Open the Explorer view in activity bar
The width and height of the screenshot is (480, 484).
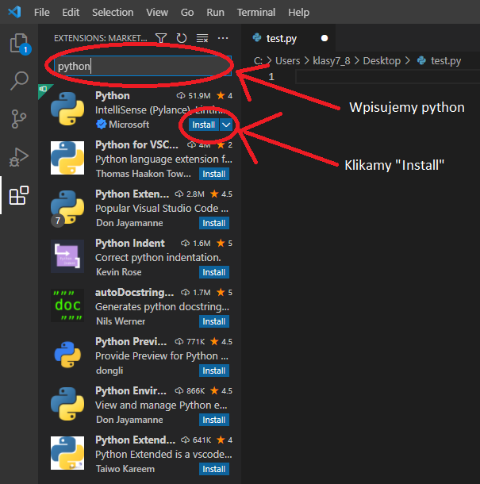(x=19, y=43)
